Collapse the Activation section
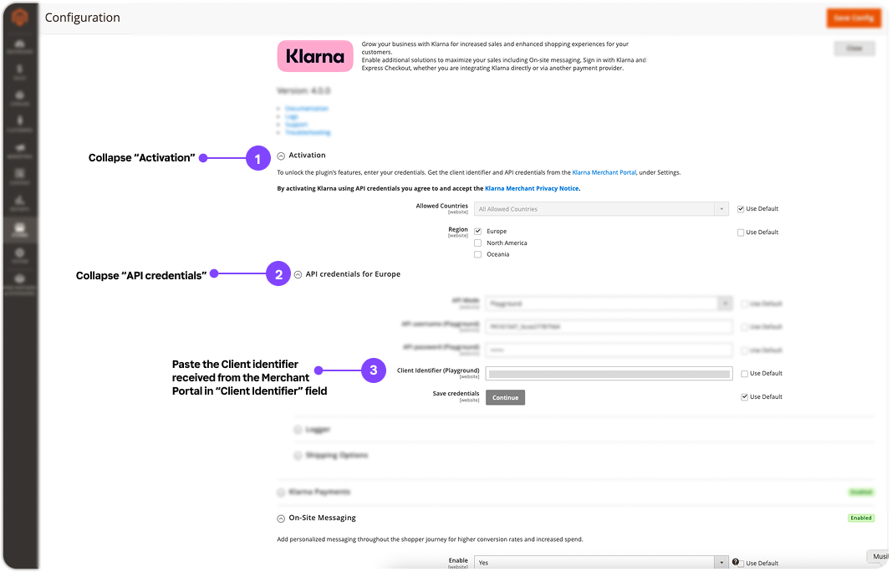Viewport: 892px width, 572px height. (281, 156)
